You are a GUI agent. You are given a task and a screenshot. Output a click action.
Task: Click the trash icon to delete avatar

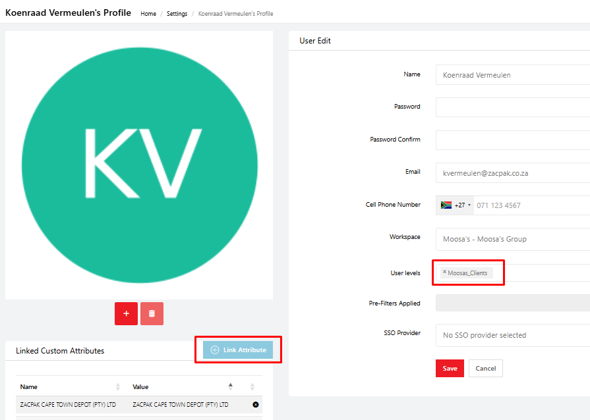click(x=152, y=314)
